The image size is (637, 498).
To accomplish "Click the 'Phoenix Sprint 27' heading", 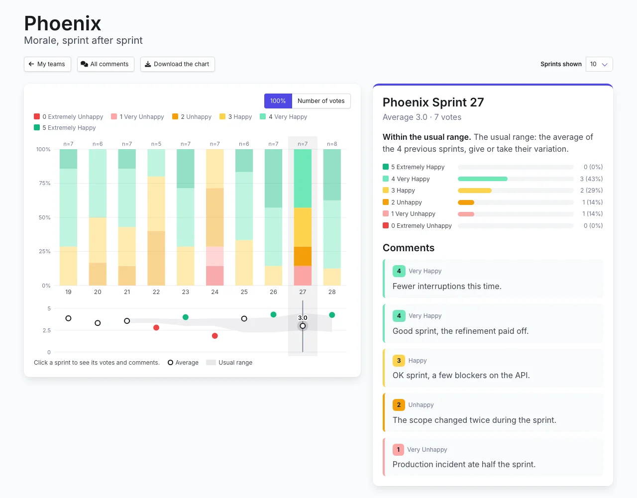I will tap(433, 102).
